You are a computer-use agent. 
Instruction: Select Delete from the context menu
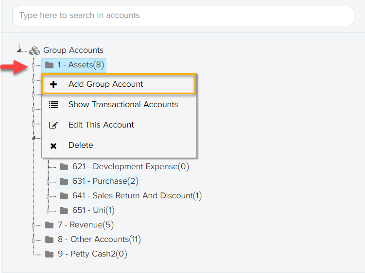(81, 145)
